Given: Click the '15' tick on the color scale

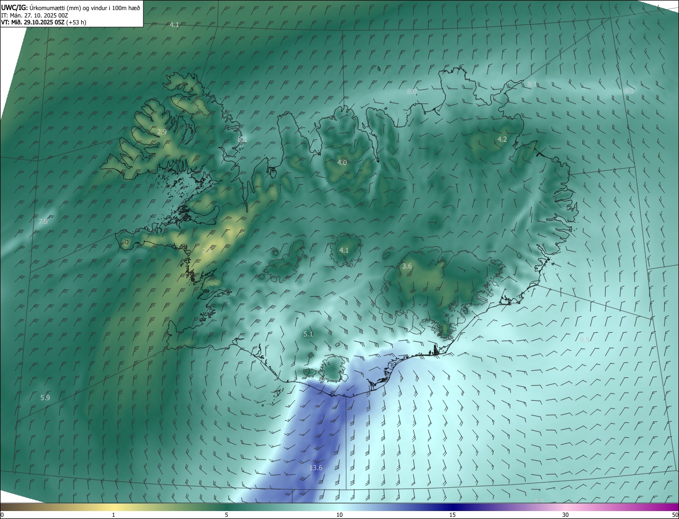Looking at the screenshot, I should pos(452,515).
